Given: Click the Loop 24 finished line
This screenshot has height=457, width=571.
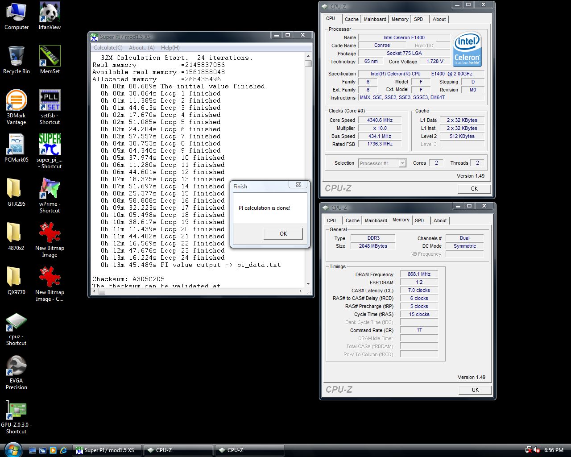Looking at the screenshot, I should point(162,258).
